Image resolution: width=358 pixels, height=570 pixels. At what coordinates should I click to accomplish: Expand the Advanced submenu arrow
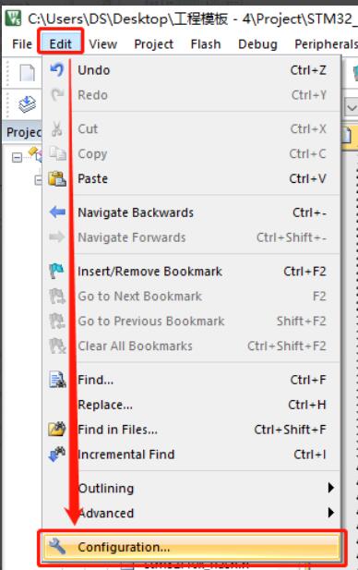point(330,513)
